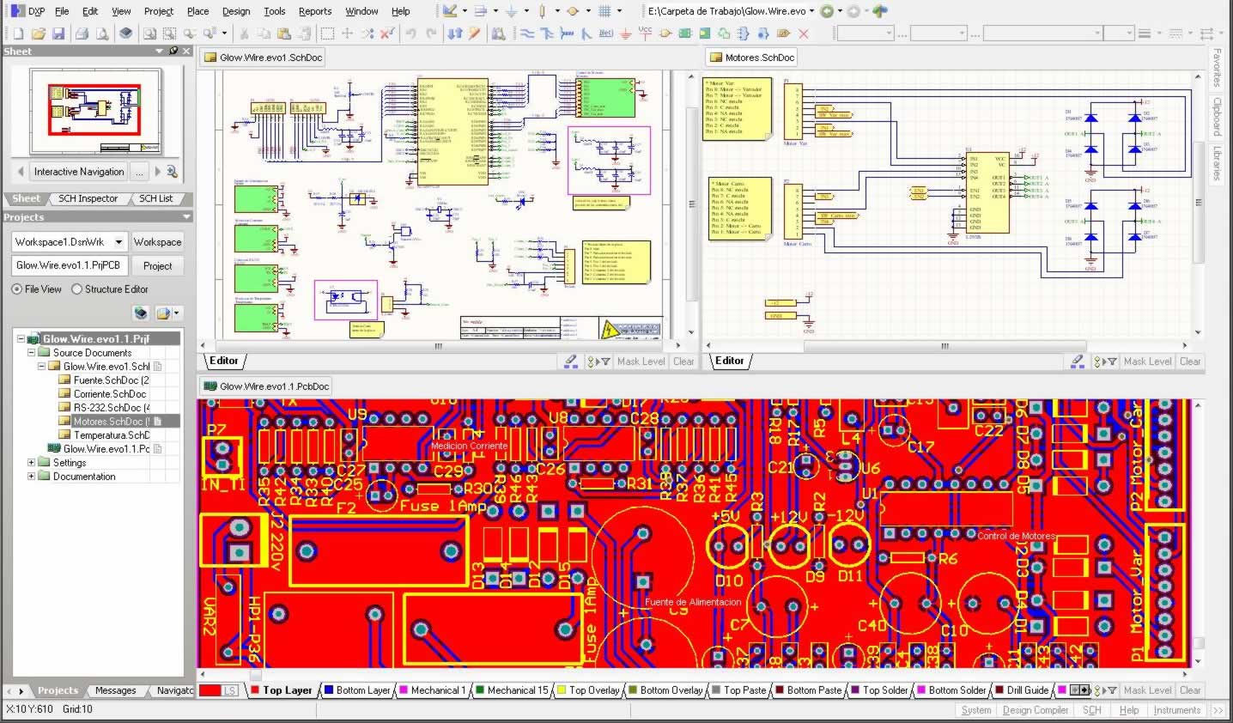Viewport: 1233px width, 723px height.
Task: Expand the Settings folder in project tree
Action: (x=32, y=463)
